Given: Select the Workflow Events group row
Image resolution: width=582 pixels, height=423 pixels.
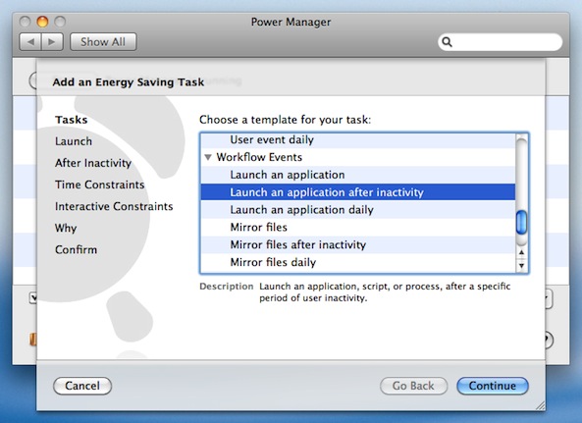Looking at the screenshot, I should click(358, 157).
